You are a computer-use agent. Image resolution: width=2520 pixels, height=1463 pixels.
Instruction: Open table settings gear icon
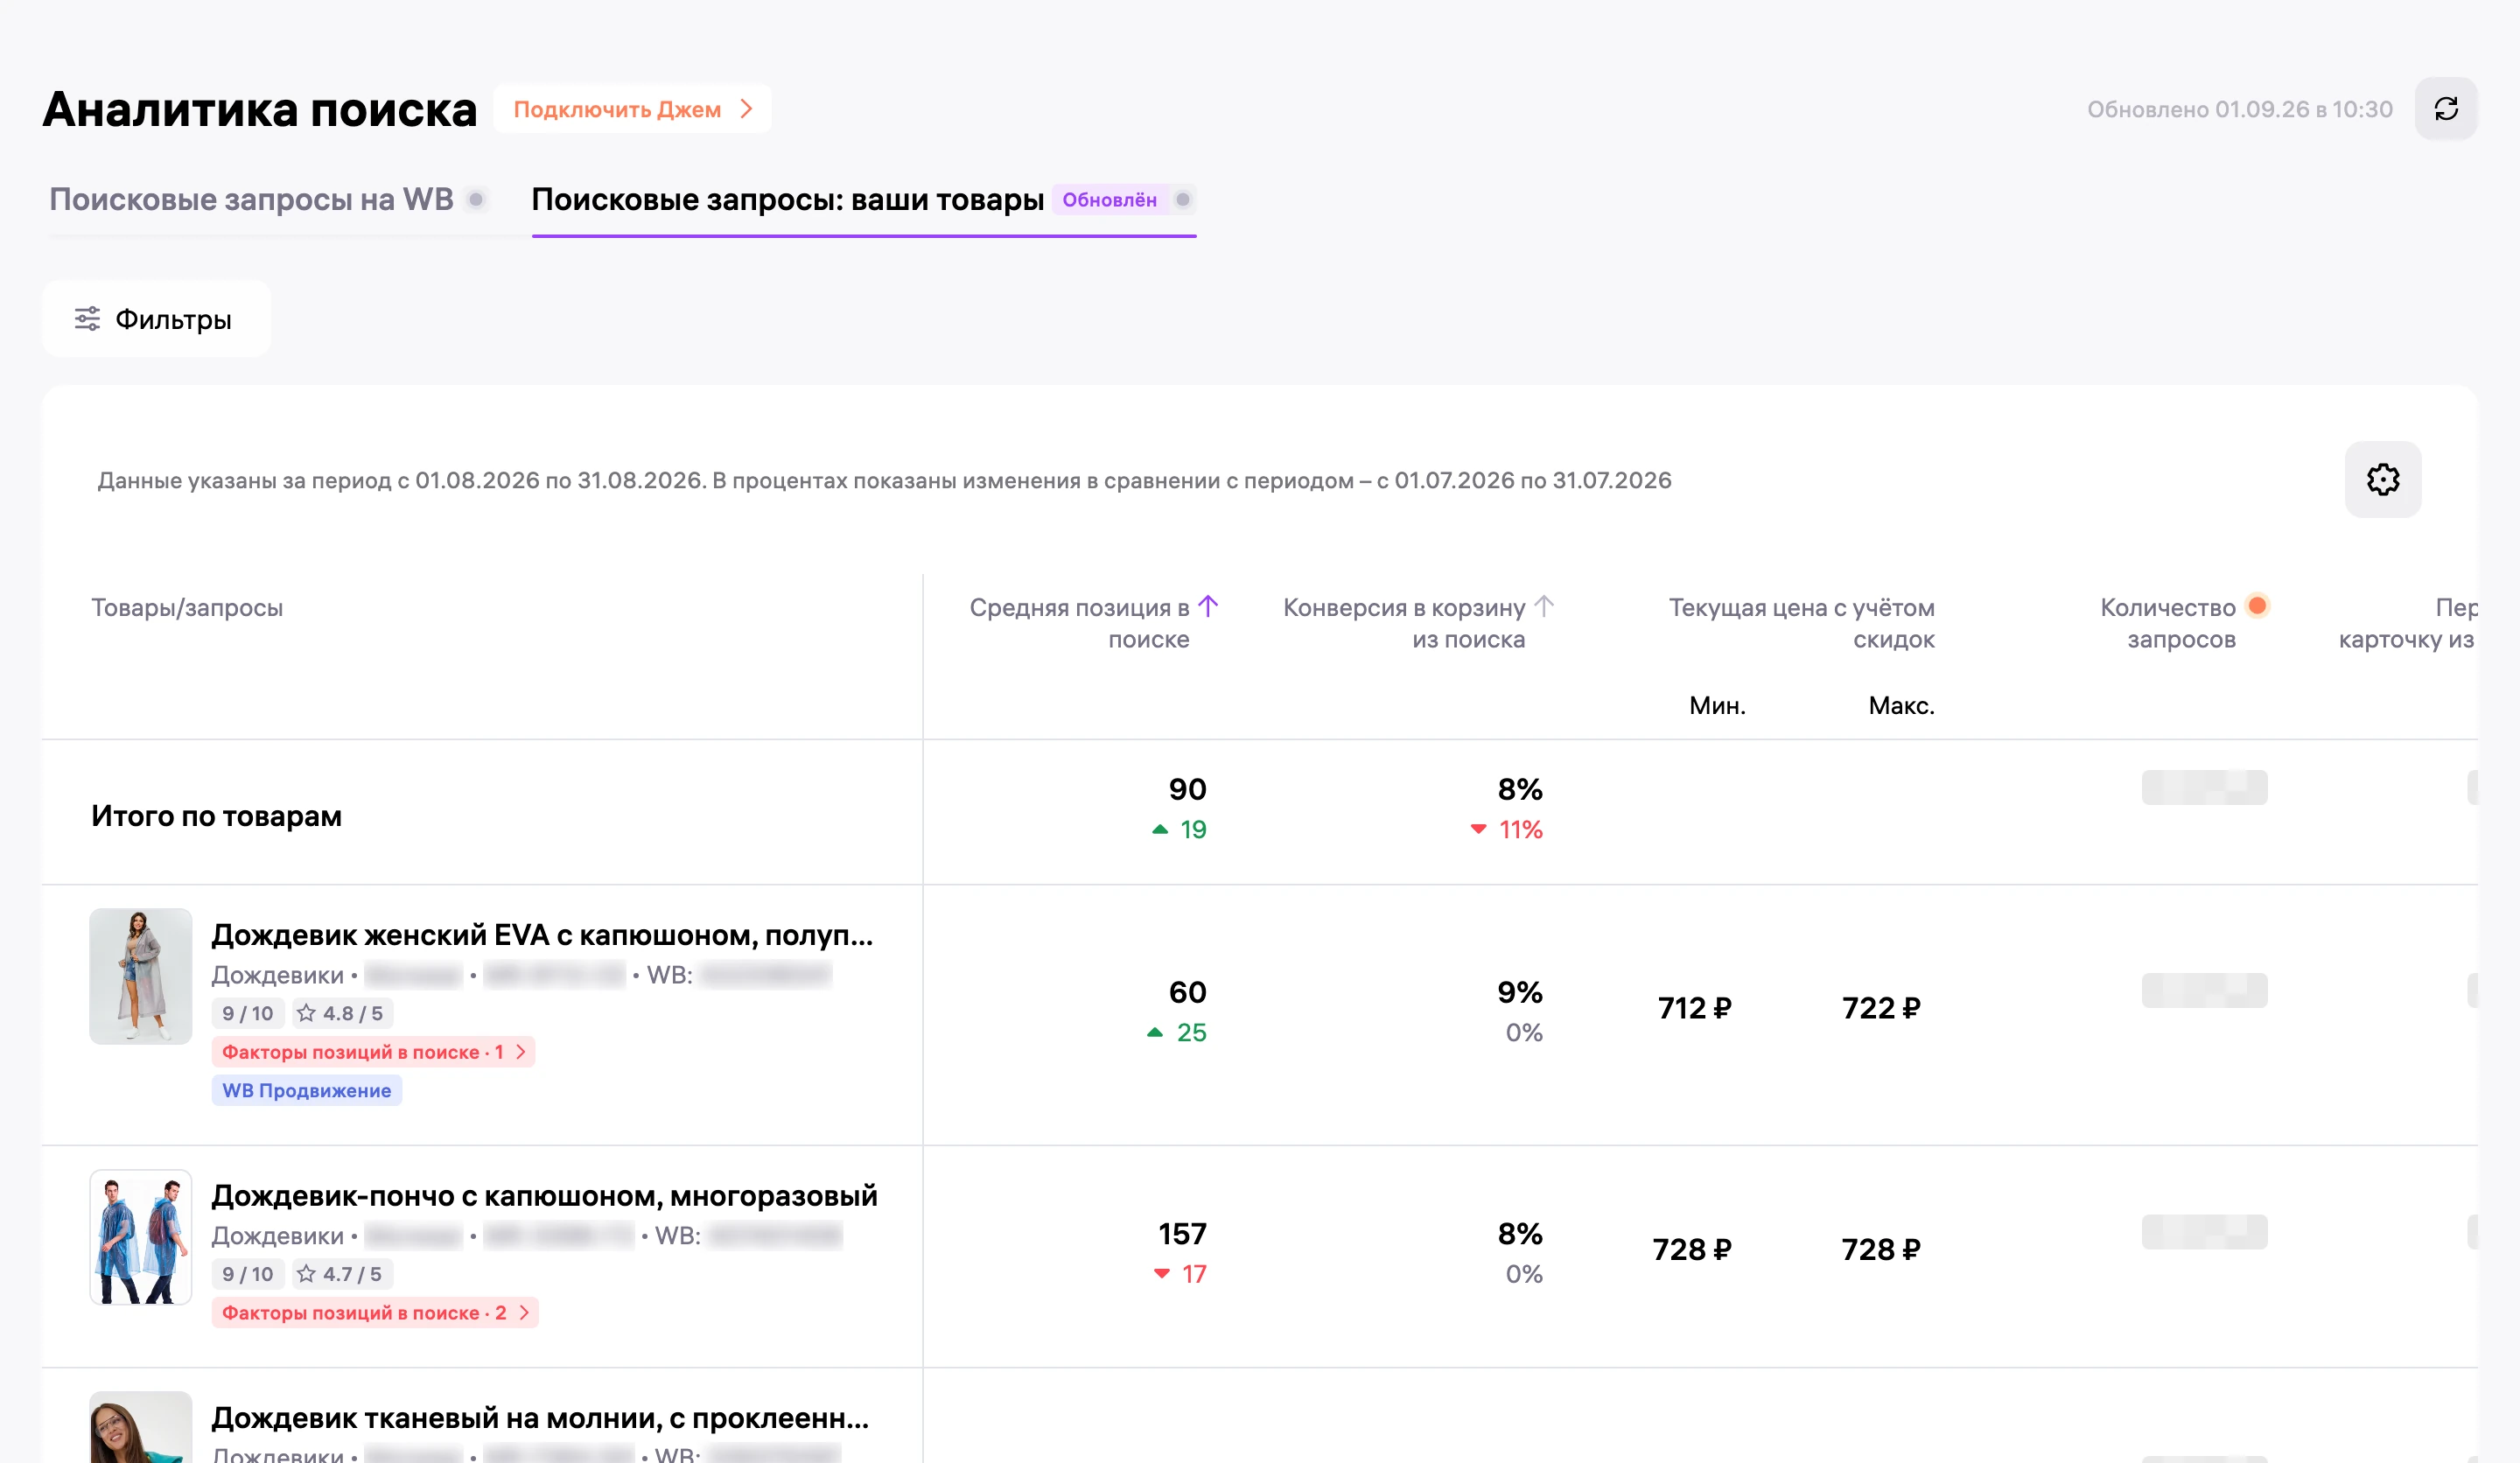click(x=2382, y=480)
